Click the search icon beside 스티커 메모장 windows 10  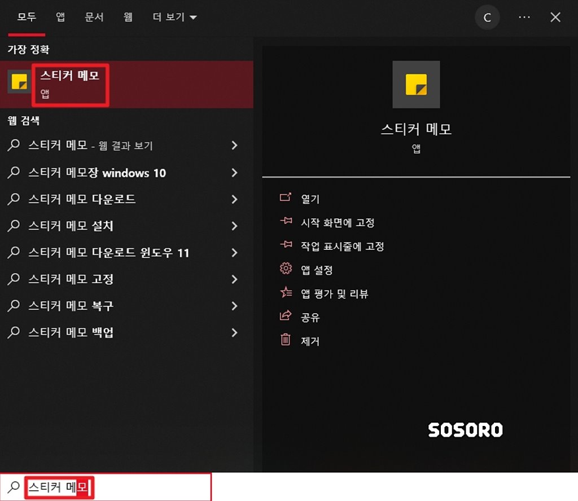(x=14, y=173)
